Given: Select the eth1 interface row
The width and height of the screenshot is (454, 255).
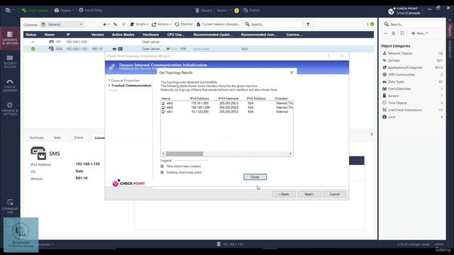Looking at the screenshot, I should [x=227, y=112].
